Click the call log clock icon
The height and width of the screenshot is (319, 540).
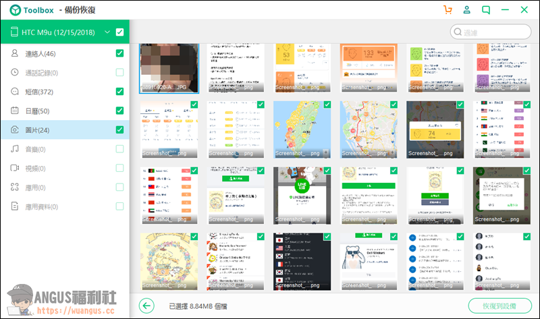[x=14, y=72]
